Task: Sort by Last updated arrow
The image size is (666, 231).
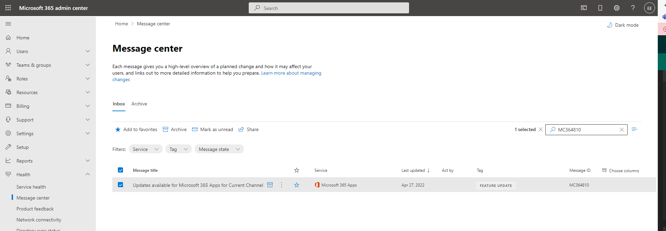Action: click(428, 170)
